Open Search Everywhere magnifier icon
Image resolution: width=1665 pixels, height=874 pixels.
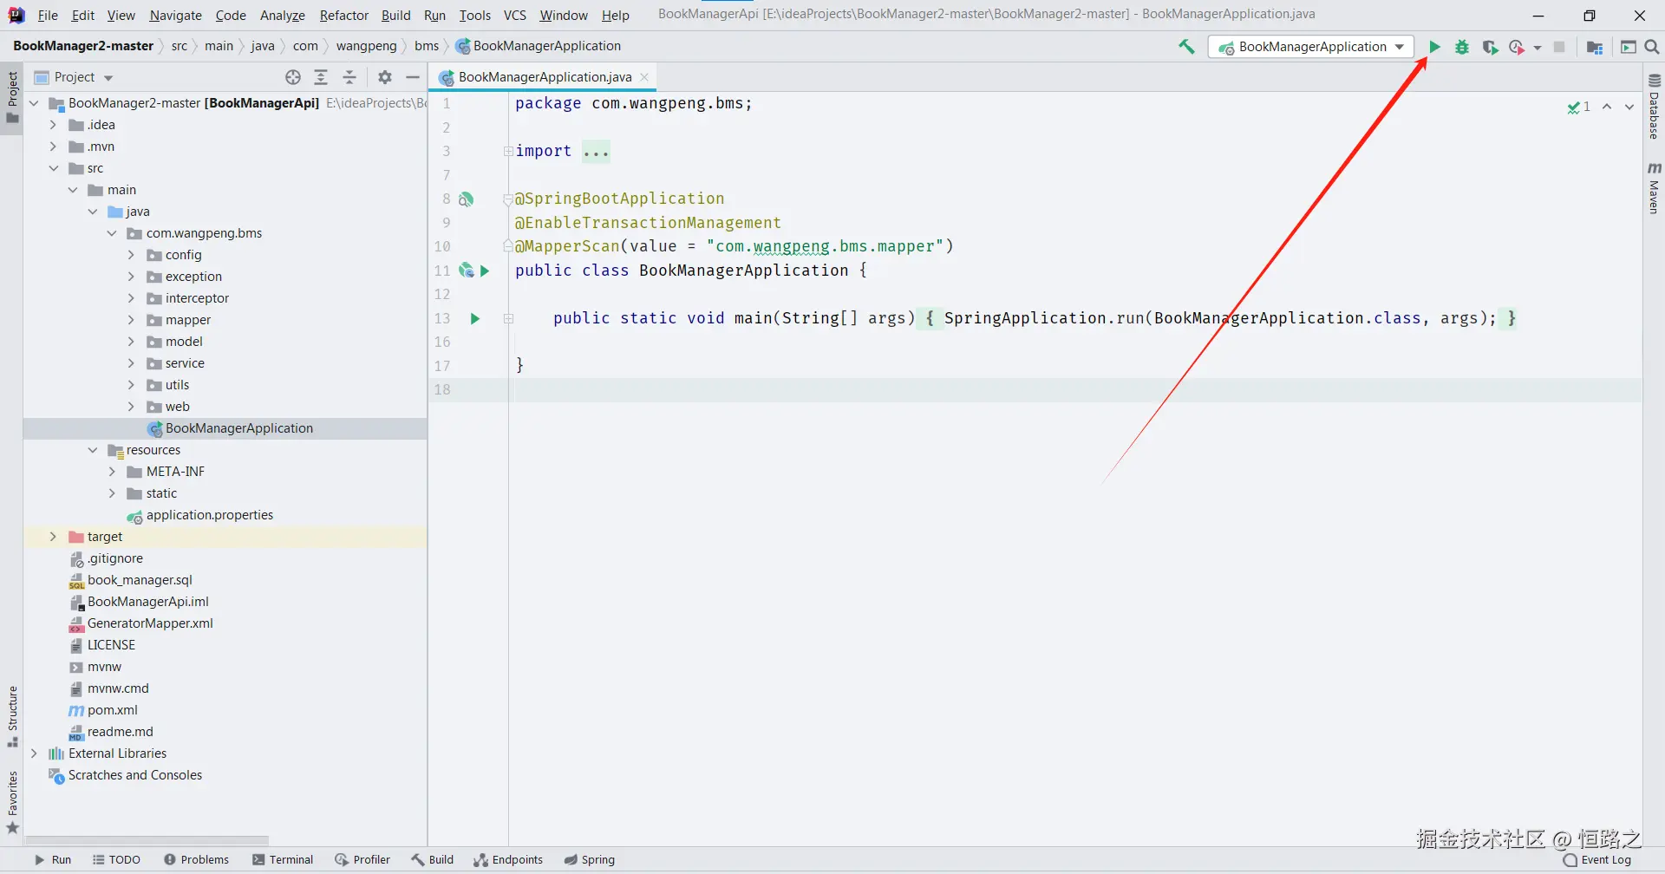pos(1652,47)
